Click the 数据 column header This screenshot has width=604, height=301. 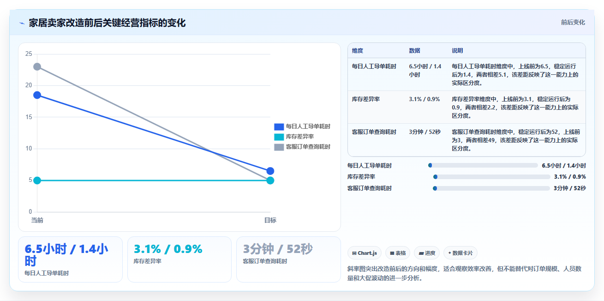coord(414,51)
